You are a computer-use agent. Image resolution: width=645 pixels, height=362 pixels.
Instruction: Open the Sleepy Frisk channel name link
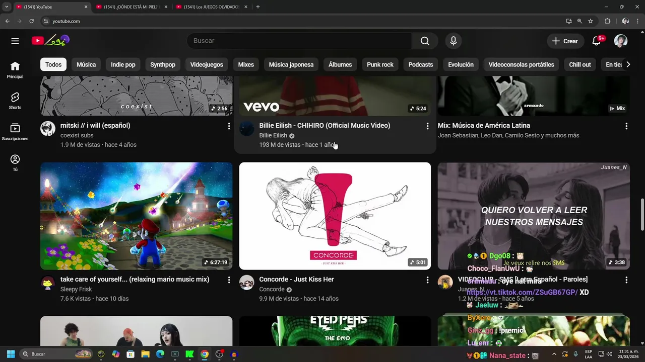tap(76, 290)
